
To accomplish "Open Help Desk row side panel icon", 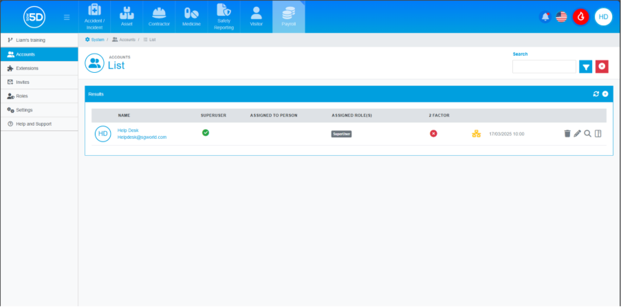I will (598, 134).
